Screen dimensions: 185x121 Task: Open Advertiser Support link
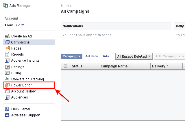pos(26,115)
